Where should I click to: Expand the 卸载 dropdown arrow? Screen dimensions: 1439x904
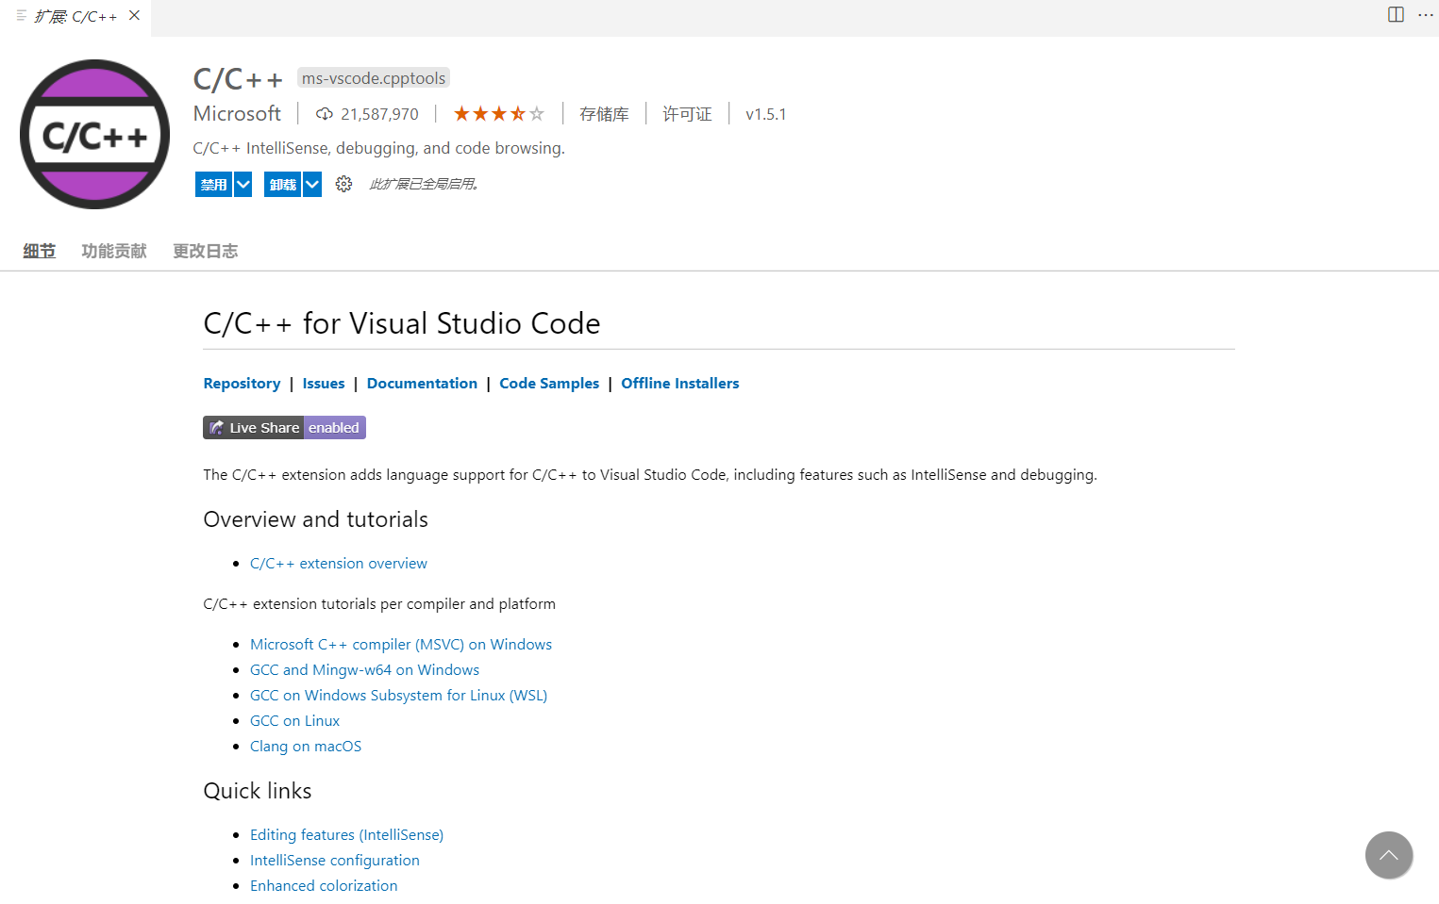click(312, 185)
